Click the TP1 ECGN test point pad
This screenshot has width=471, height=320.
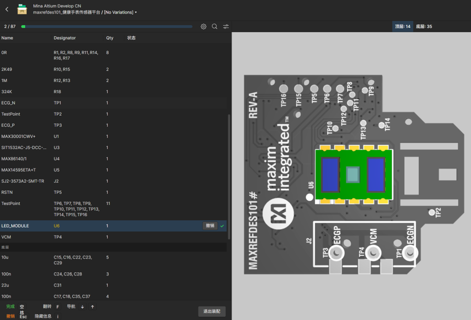coord(410,253)
